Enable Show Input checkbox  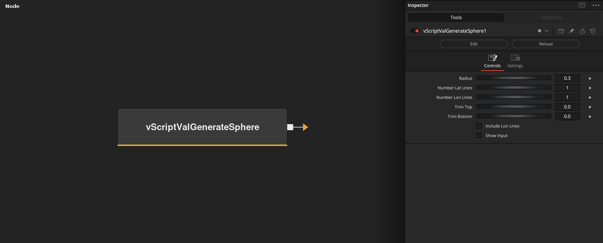tap(479, 135)
